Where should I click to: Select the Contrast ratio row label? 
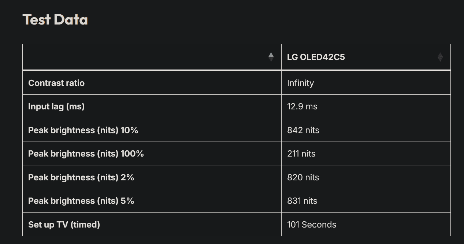click(56, 83)
